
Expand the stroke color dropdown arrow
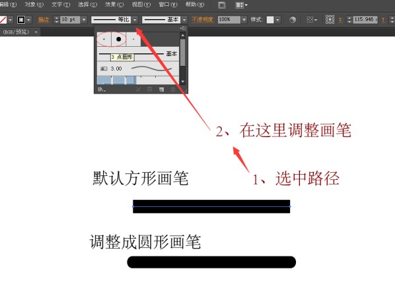click(x=28, y=20)
